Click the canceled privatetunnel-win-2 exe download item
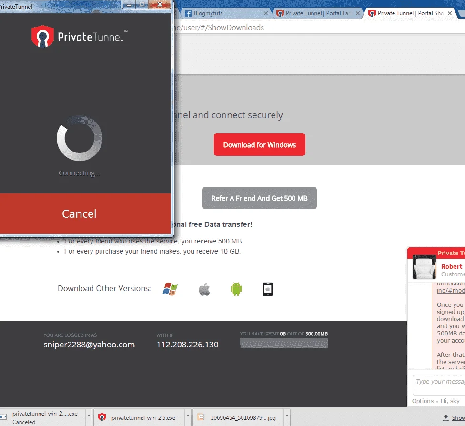The width and height of the screenshot is (465, 426). (x=42, y=417)
